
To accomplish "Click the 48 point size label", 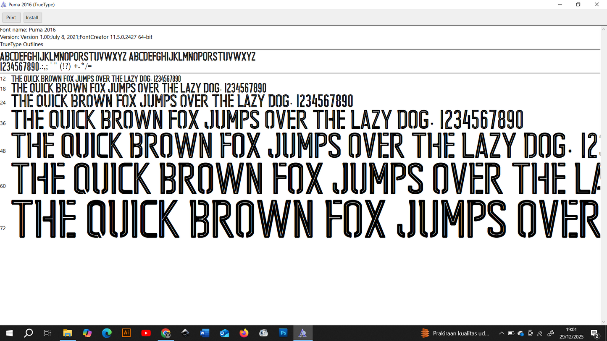I will 3,151.
